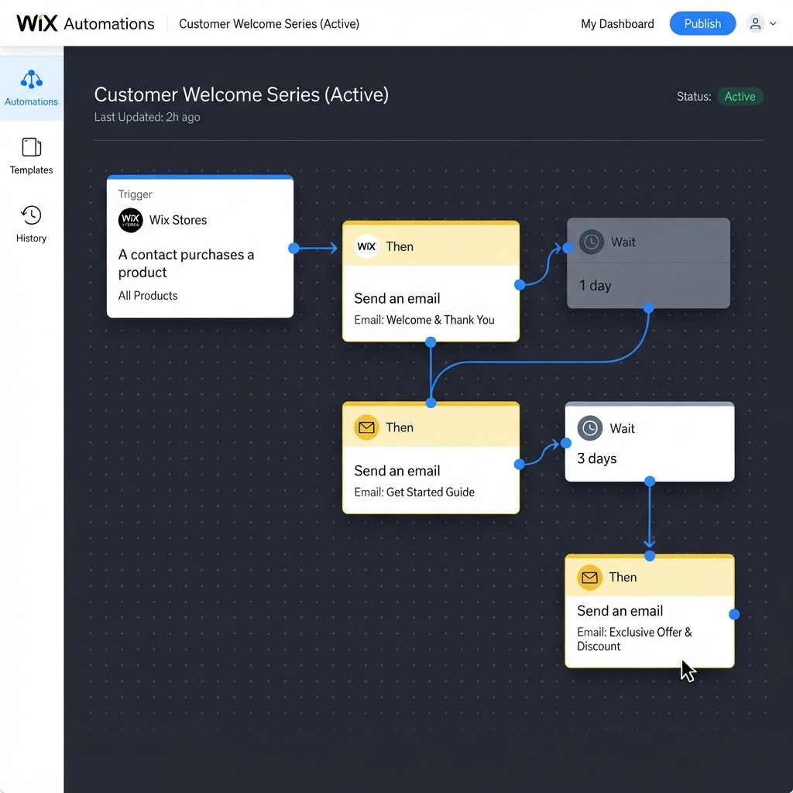Screen dimensions: 793x793
Task: Open the Automations sidebar icon
Action: tap(31, 80)
